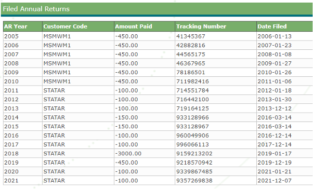Select date filed 2016-12-14
This screenshot has height=189, width=313.
point(275,136)
